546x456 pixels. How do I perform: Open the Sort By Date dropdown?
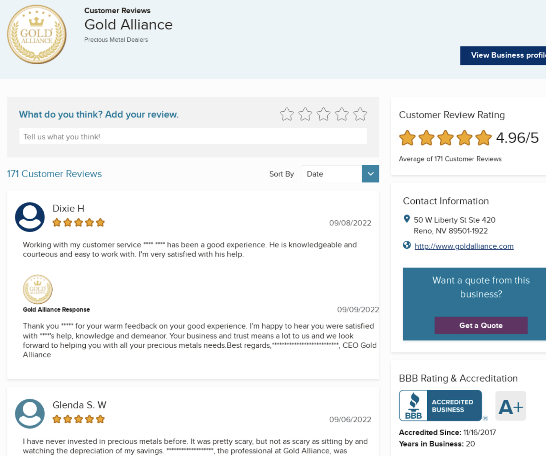coord(341,174)
